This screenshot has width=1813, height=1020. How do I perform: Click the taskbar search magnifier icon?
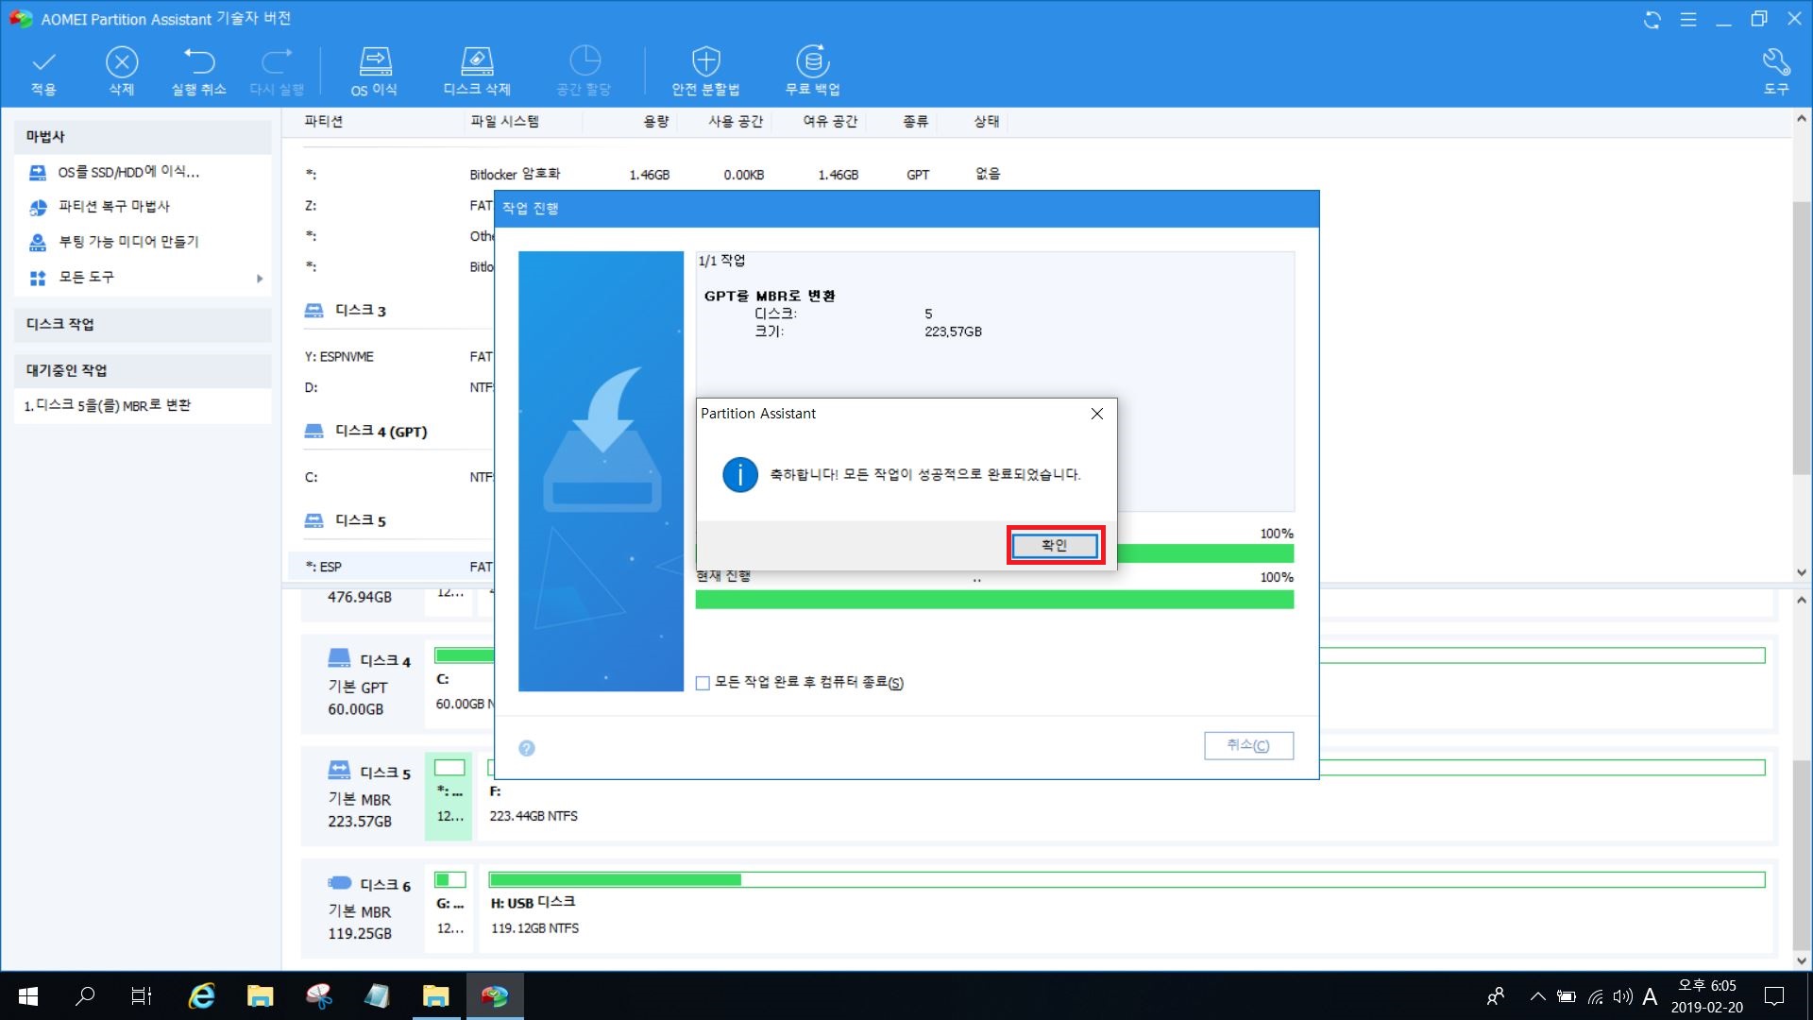click(x=85, y=995)
